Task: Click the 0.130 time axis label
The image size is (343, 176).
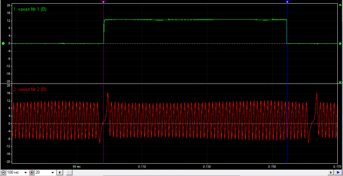Action: tap(207, 167)
